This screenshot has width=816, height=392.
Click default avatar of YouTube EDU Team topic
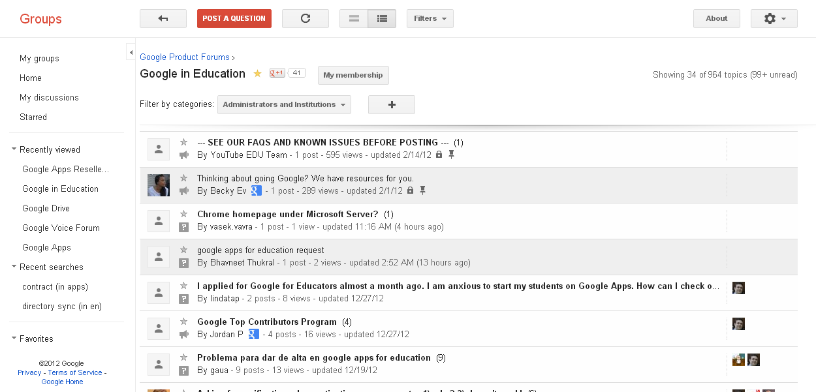(159, 149)
